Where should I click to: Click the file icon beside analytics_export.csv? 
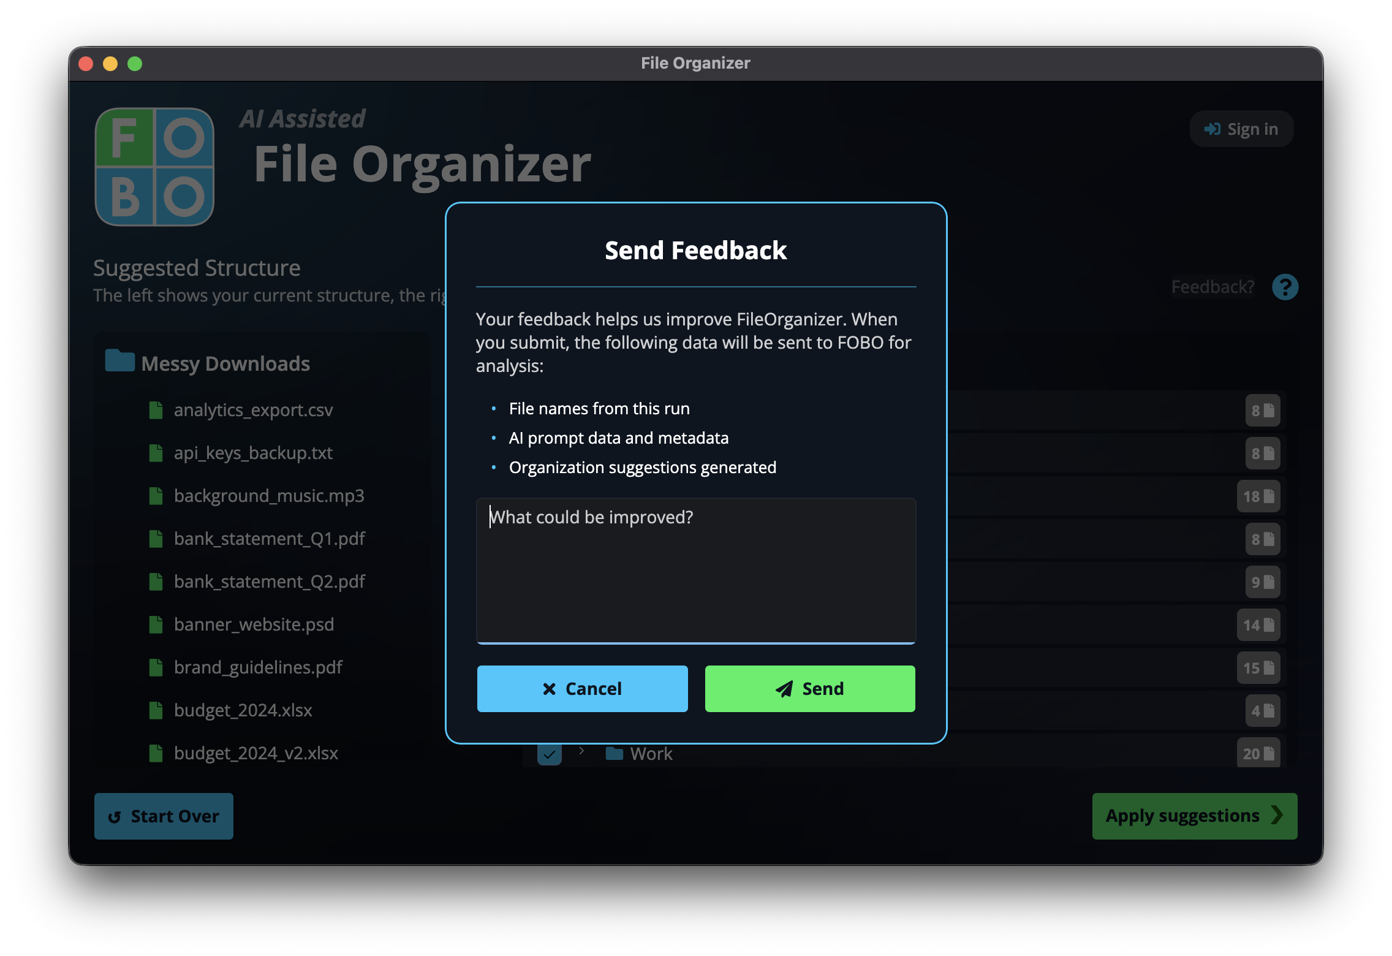[155, 409]
